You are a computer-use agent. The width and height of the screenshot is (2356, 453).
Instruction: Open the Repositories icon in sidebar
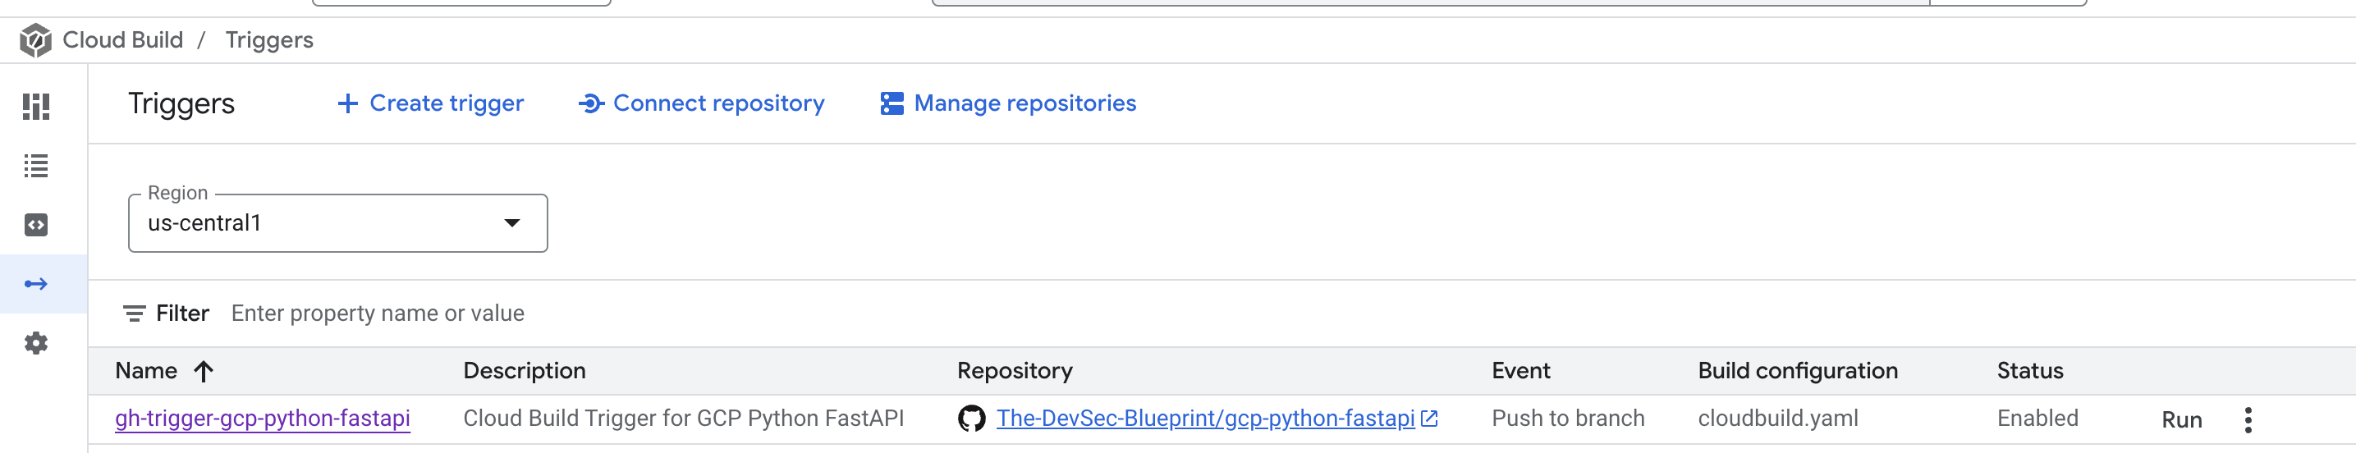click(x=35, y=225)
